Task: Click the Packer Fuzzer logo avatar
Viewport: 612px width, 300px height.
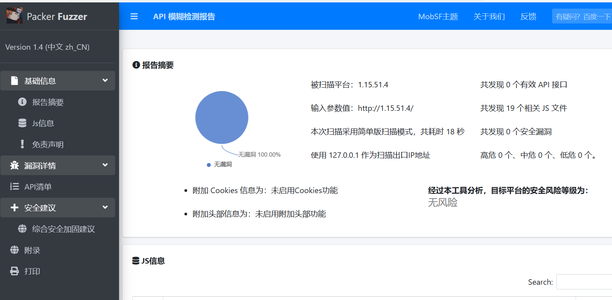Action: coord(14,15)
